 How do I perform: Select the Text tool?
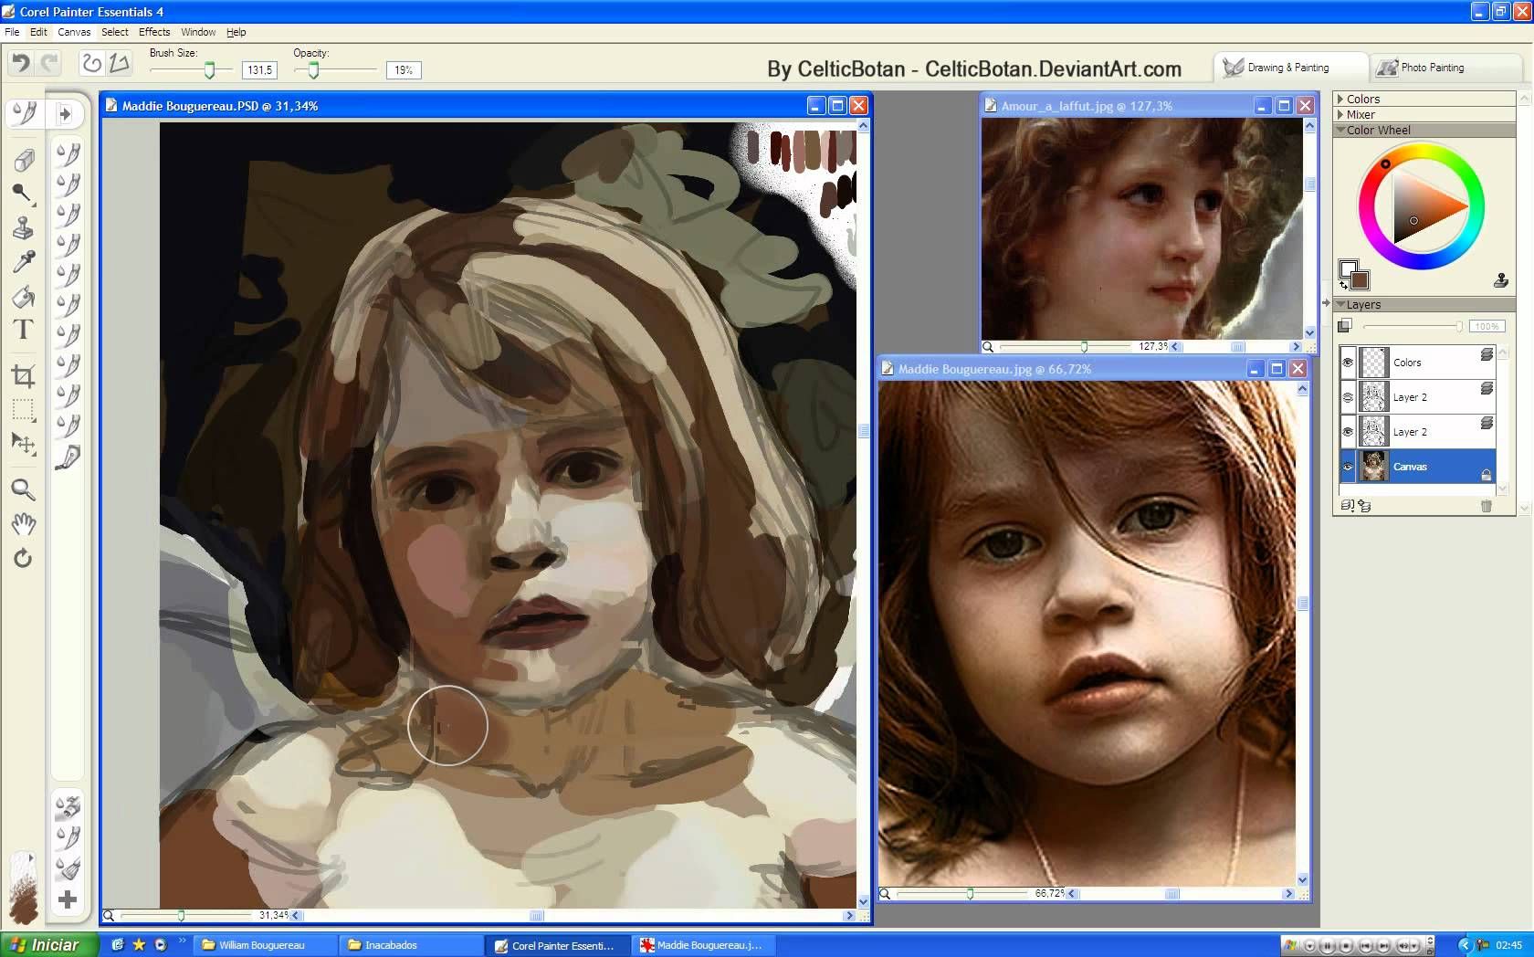click(x=24, y=330)
